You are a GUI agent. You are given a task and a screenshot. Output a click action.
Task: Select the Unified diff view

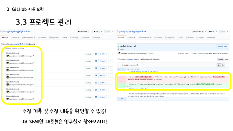click(x=220, y=60)
